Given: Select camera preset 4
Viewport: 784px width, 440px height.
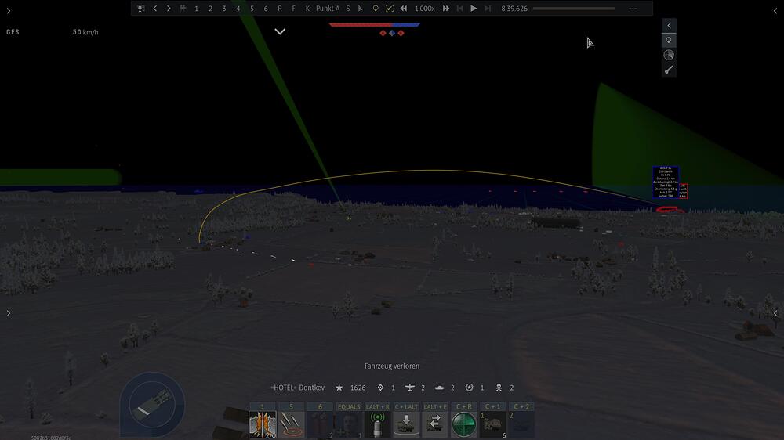Looking at the screenshot, I should [x=238, y=9].
